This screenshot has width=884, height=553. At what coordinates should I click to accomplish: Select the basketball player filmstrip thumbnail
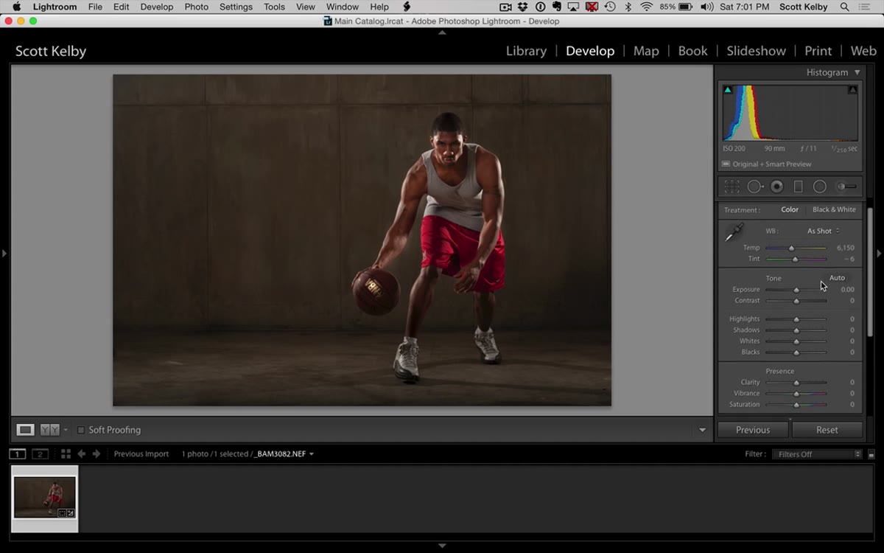tap(44, 498)
